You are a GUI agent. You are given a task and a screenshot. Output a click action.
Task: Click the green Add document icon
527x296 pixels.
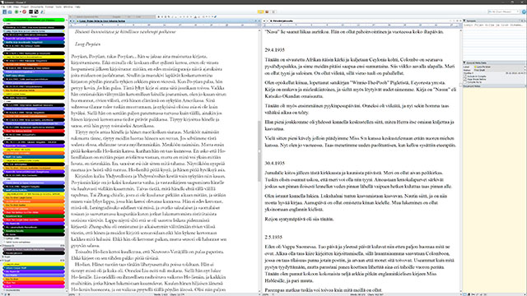point(16,12)
